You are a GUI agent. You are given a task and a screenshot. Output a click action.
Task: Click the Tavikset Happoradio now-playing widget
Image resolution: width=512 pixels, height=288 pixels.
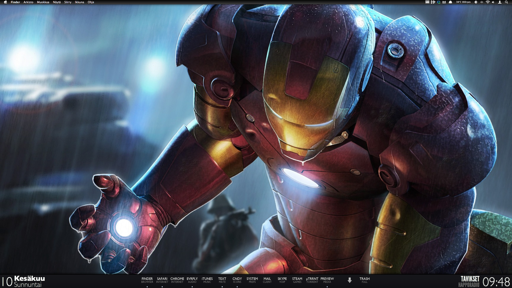[469, 281]
